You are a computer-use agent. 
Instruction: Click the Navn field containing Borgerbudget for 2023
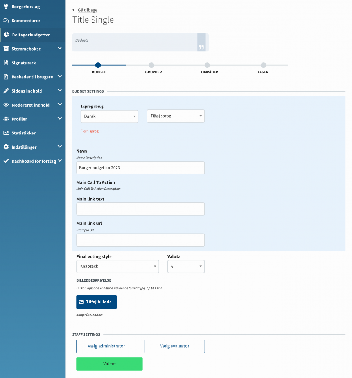[140, 168]
